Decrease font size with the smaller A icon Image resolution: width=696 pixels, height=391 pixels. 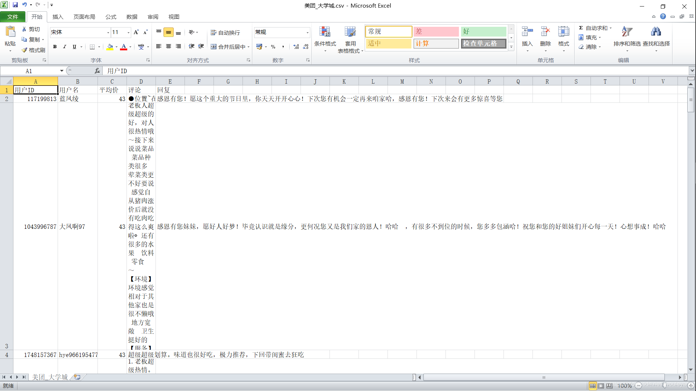click(x=145, y=32)
